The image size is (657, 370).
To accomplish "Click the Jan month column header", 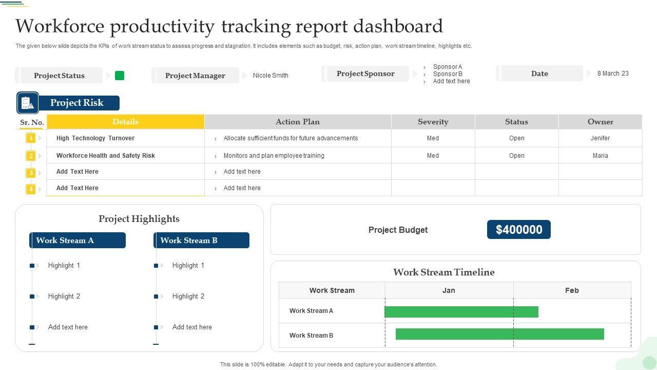I will click(449, 290).
